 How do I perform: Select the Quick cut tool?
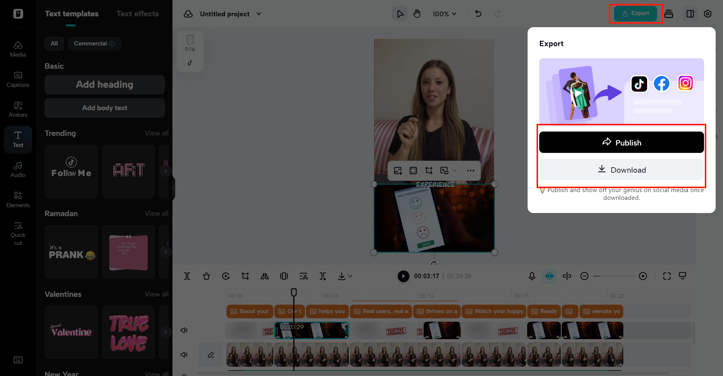pos(18,232)
